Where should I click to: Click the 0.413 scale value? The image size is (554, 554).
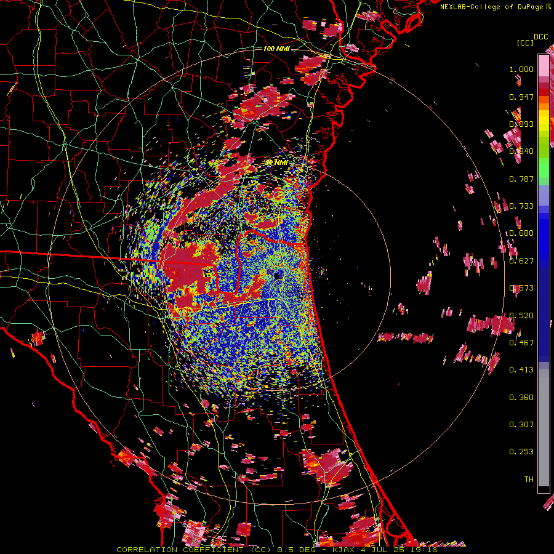tap(521, 370)
